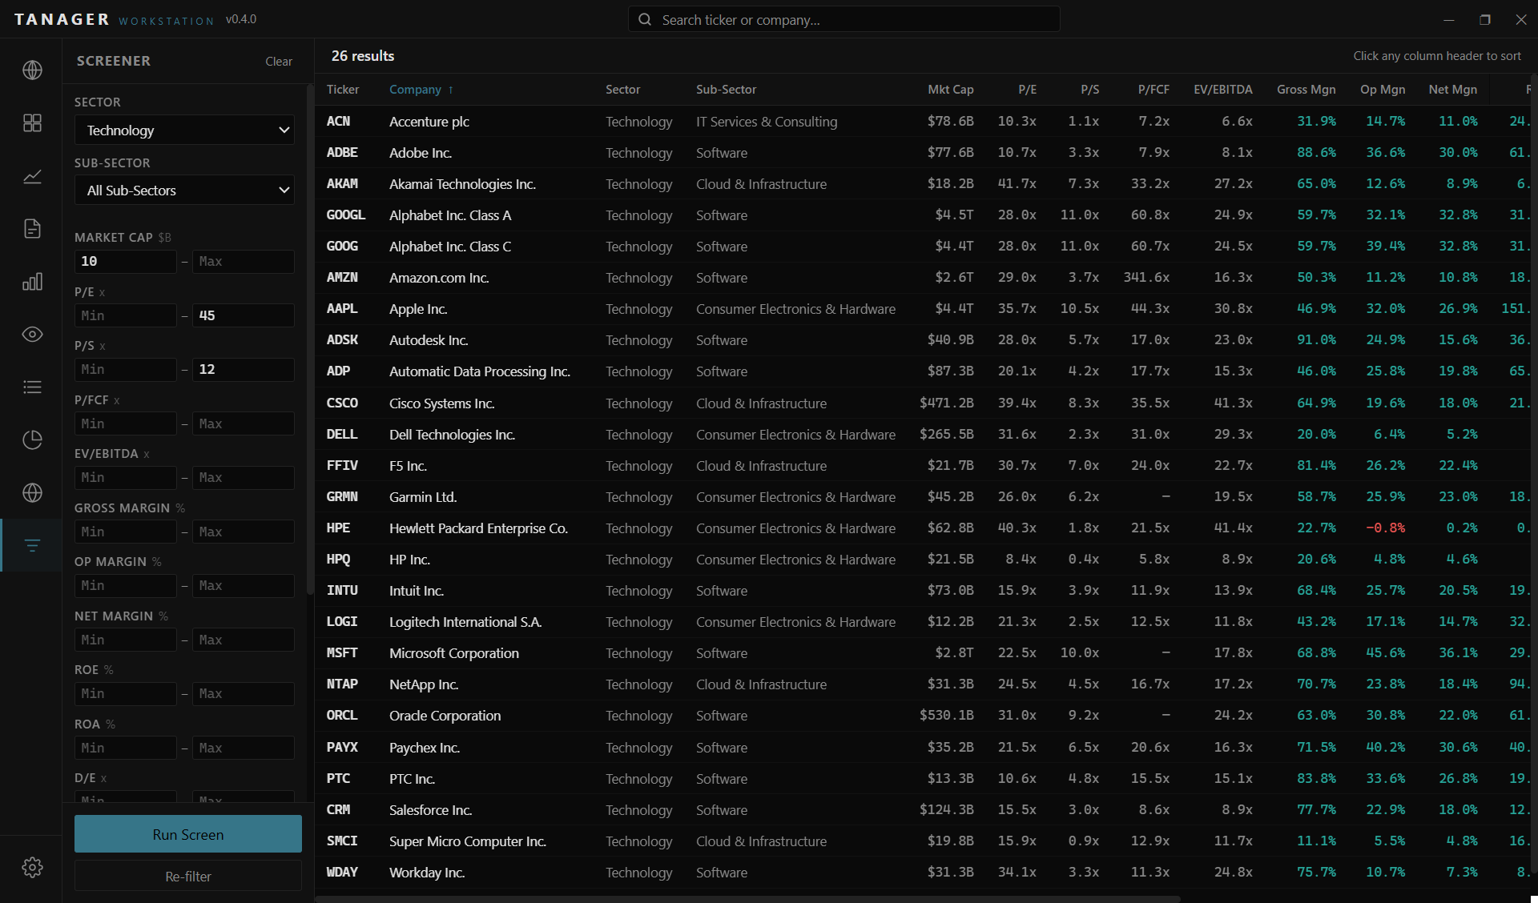1538x903 pixels.
Task: Click the P/E max field showing 45
Action: 244,315
